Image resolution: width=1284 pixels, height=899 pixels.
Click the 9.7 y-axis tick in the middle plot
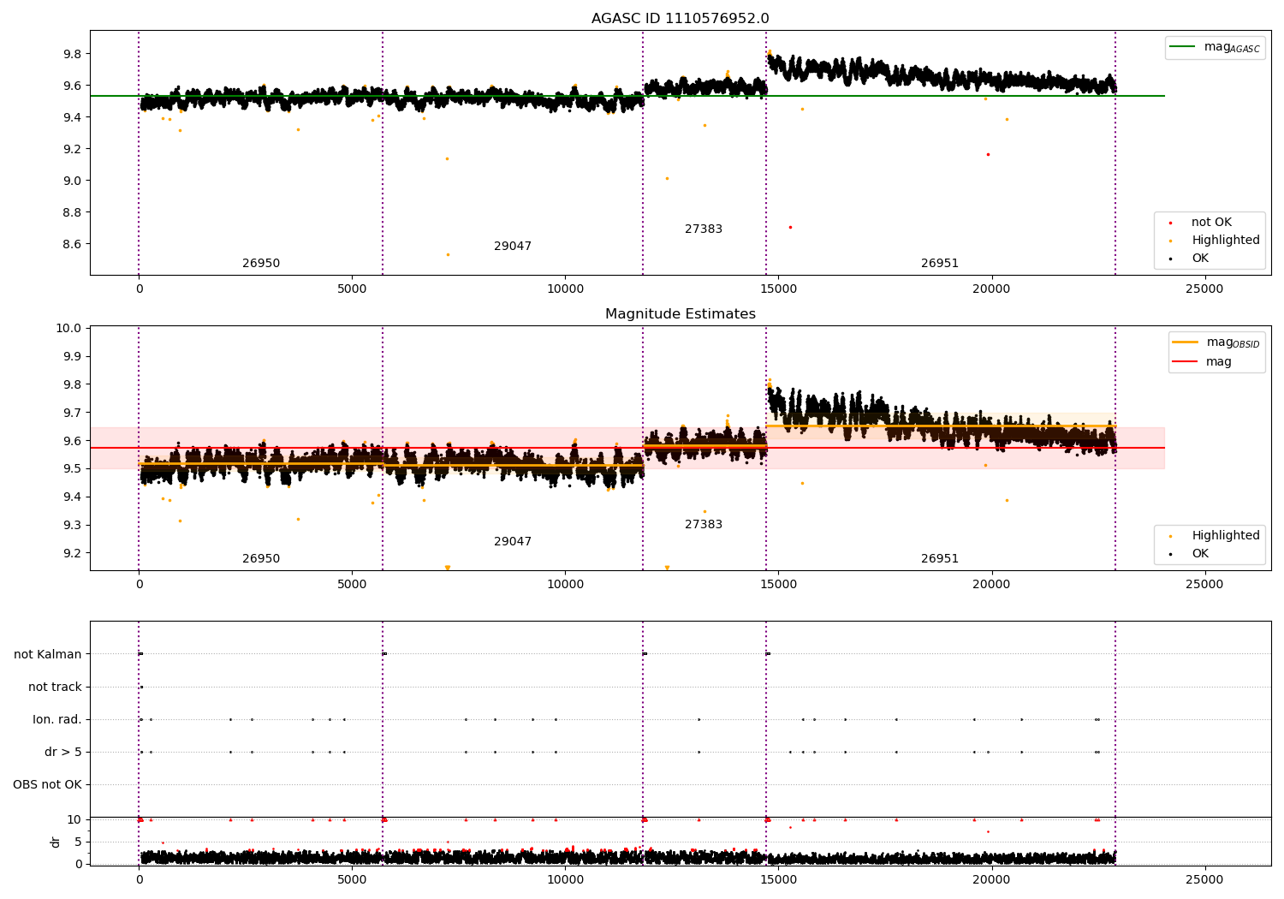(x=71, y=413)
